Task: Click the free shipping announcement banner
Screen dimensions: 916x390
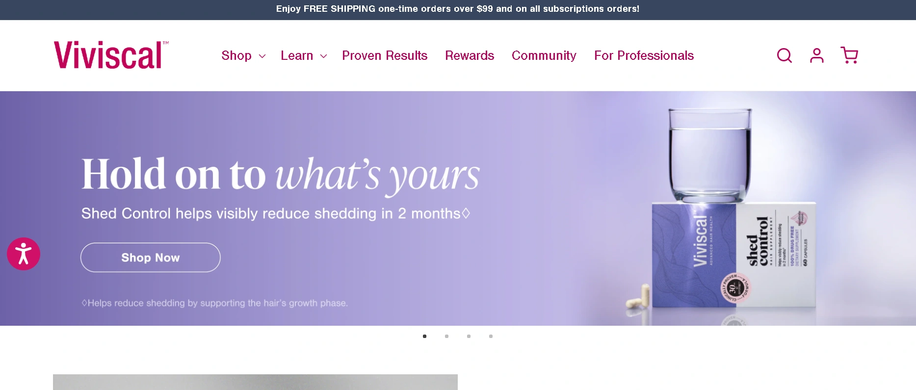Action: (458, 9)
